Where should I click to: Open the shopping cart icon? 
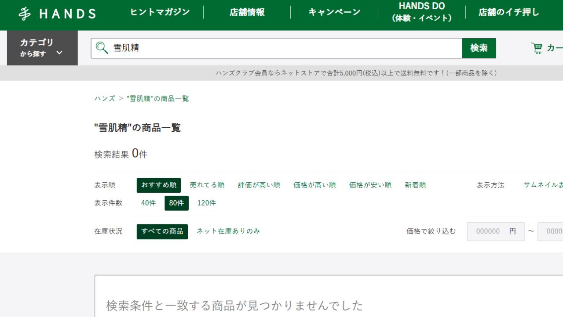pos(537,48)
